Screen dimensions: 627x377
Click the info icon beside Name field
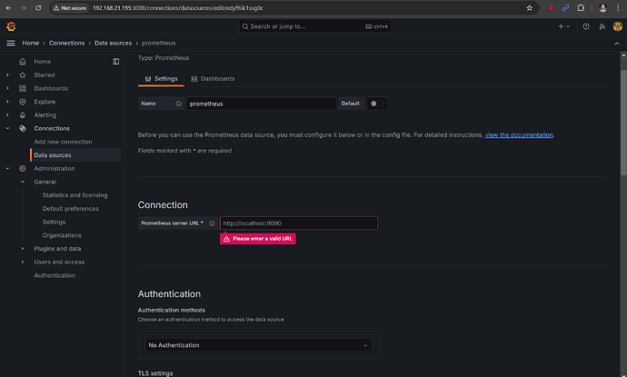click(x=179, y=104)
